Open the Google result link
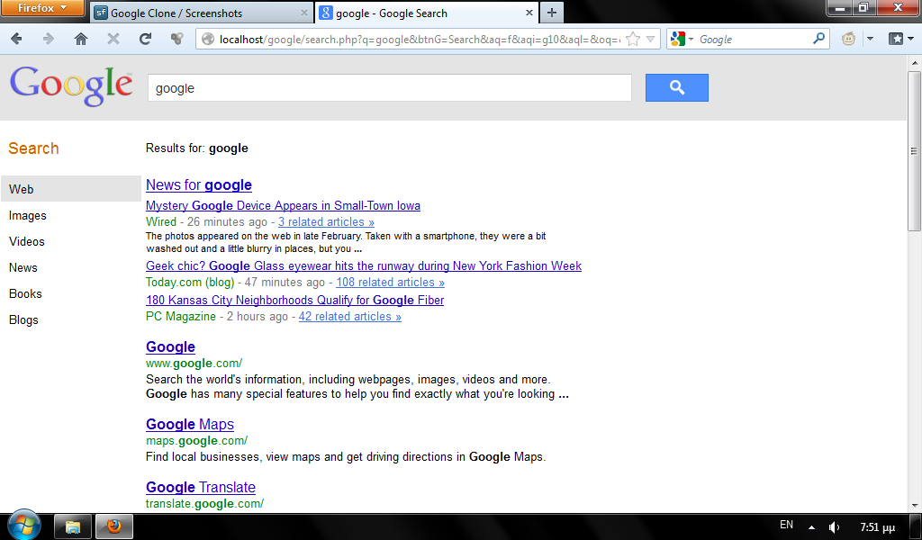 click(x=170, y=347)
